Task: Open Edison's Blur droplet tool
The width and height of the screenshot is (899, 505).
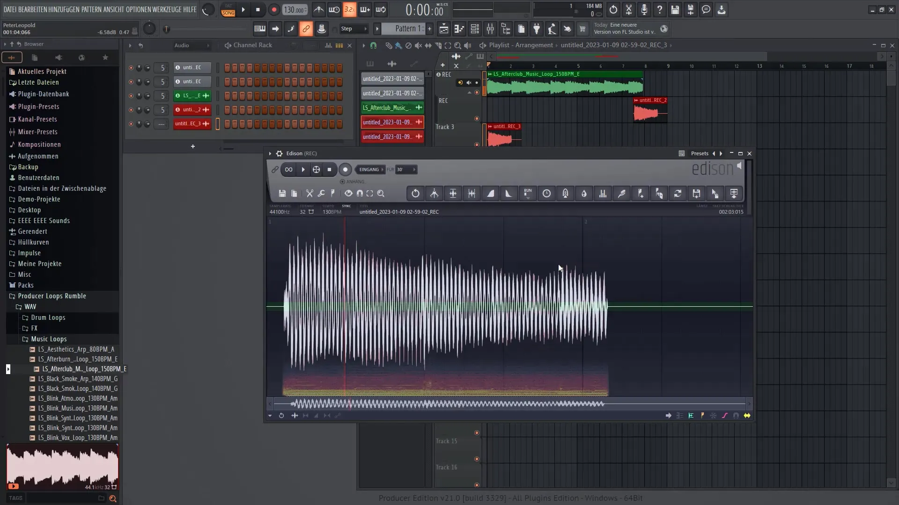Action: tap(584, 194)
